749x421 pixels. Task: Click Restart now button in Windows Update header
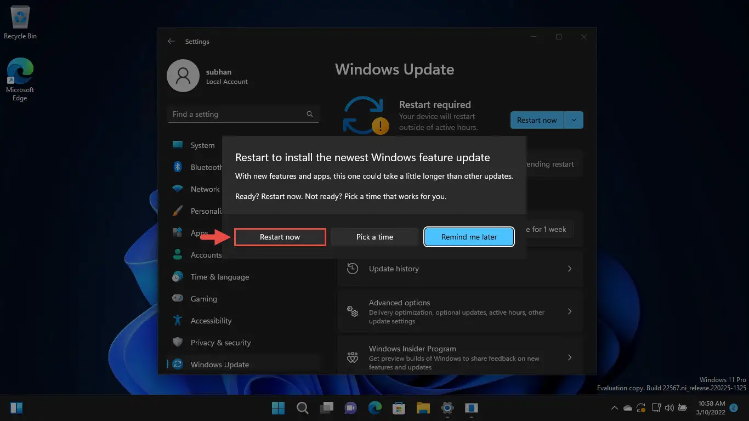(537, 120)
